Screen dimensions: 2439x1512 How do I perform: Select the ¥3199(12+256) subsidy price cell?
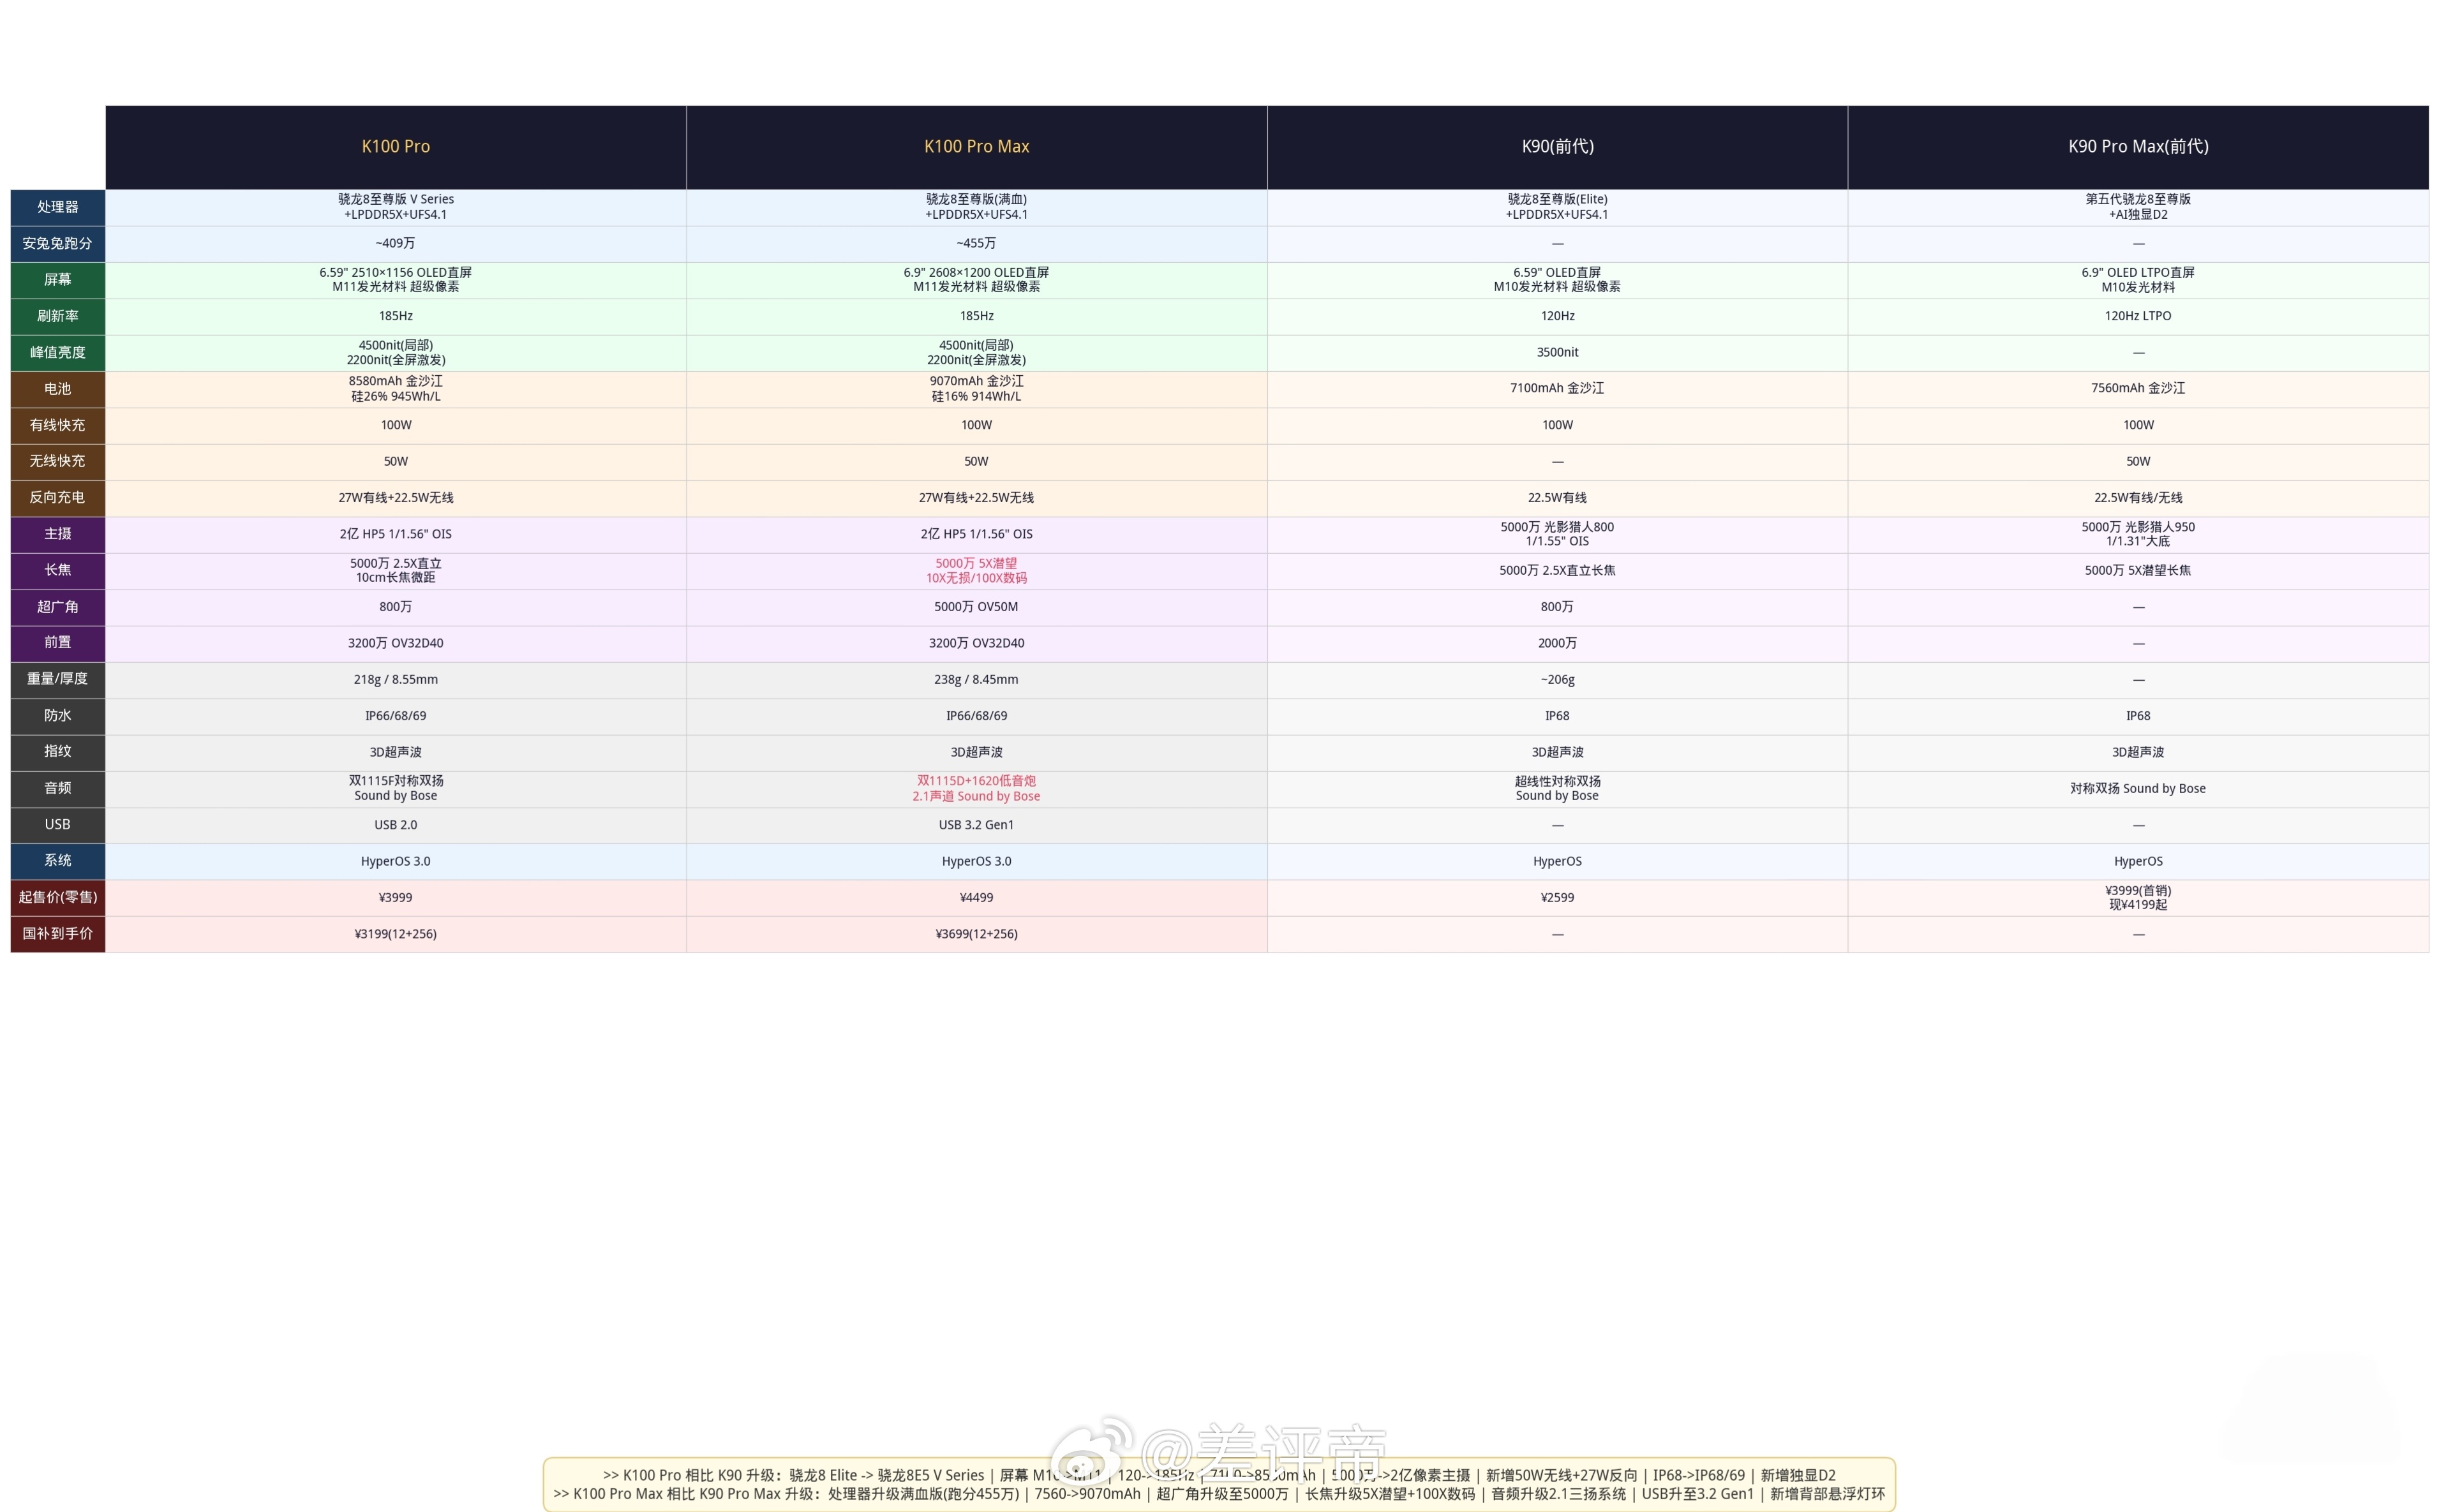(x=396, y=934)
